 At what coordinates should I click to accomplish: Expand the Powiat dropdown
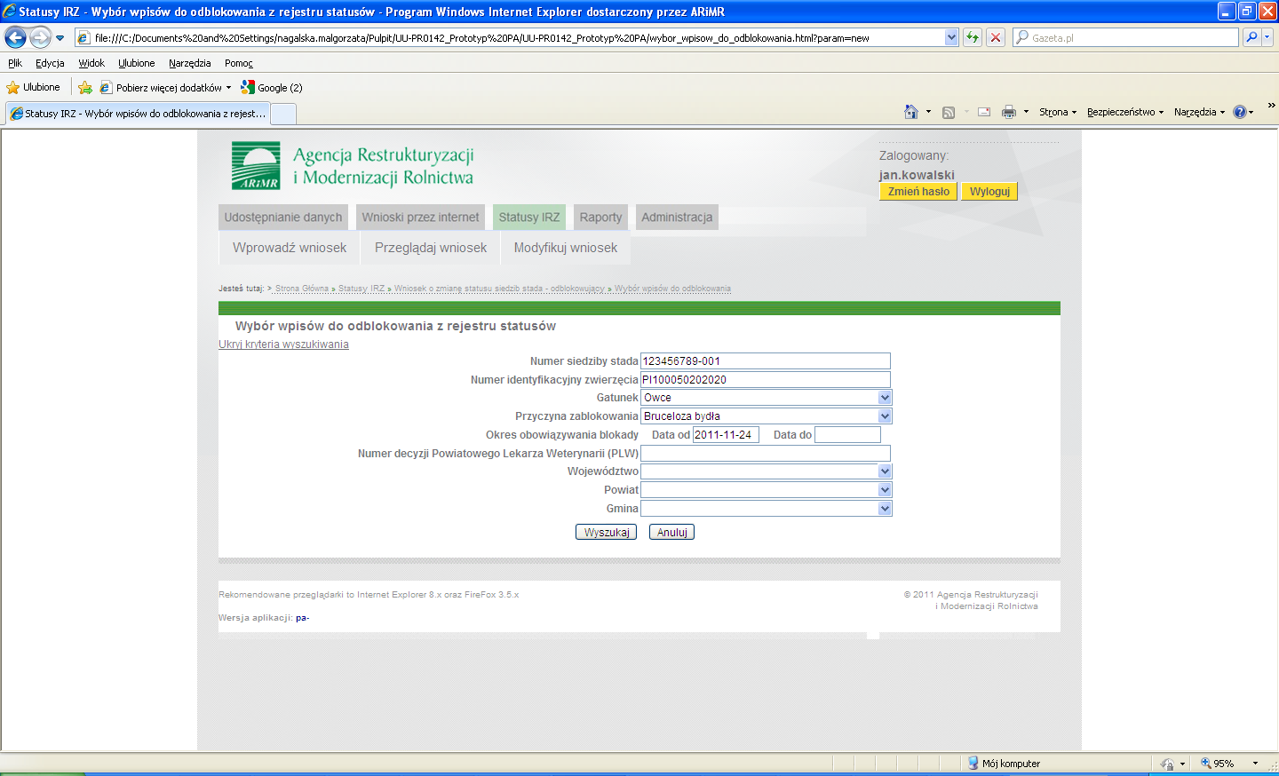coord(885,490)
